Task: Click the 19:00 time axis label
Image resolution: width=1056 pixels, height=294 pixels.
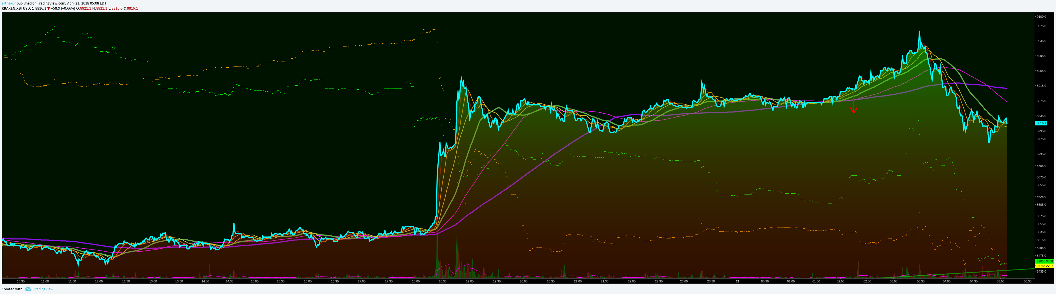Action: coord(470,281)
